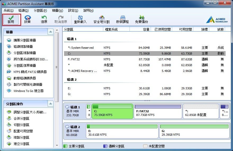233x151 pixels.
Task: Open the 磁碟(D) menu
Action: click(24, 11)
